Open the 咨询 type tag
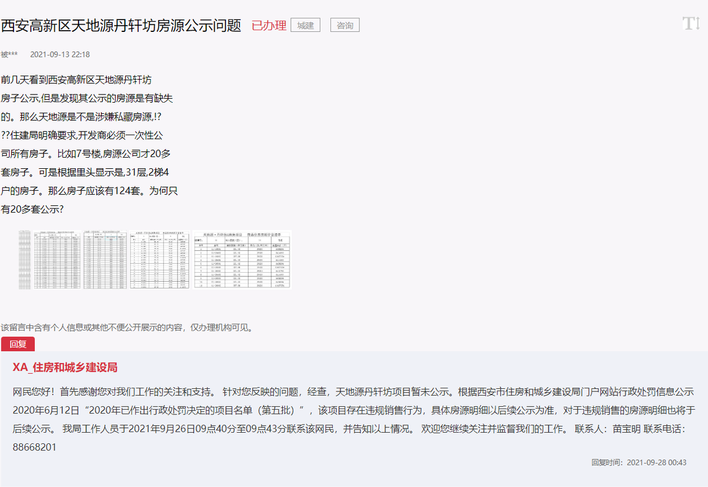Viewport: 708px width, 487px height. (x=345, y=25)
